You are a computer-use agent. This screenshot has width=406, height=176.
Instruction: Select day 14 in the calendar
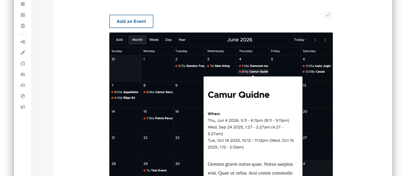point(113,112)
